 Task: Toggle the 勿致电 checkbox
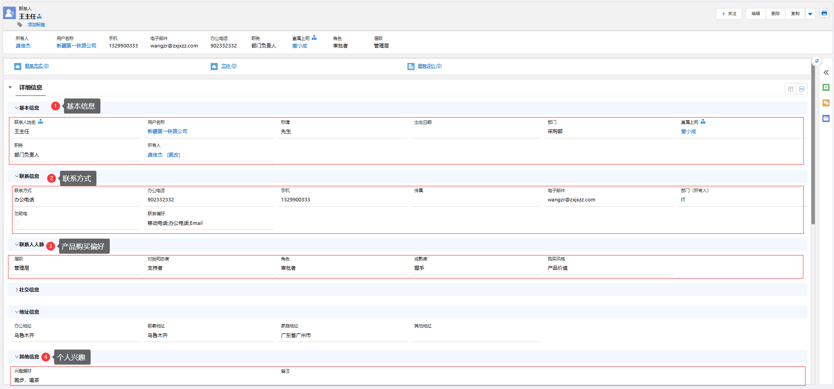click(x=17, y=223)
